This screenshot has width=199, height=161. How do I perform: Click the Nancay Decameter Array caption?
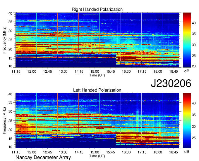click(43, 157)
